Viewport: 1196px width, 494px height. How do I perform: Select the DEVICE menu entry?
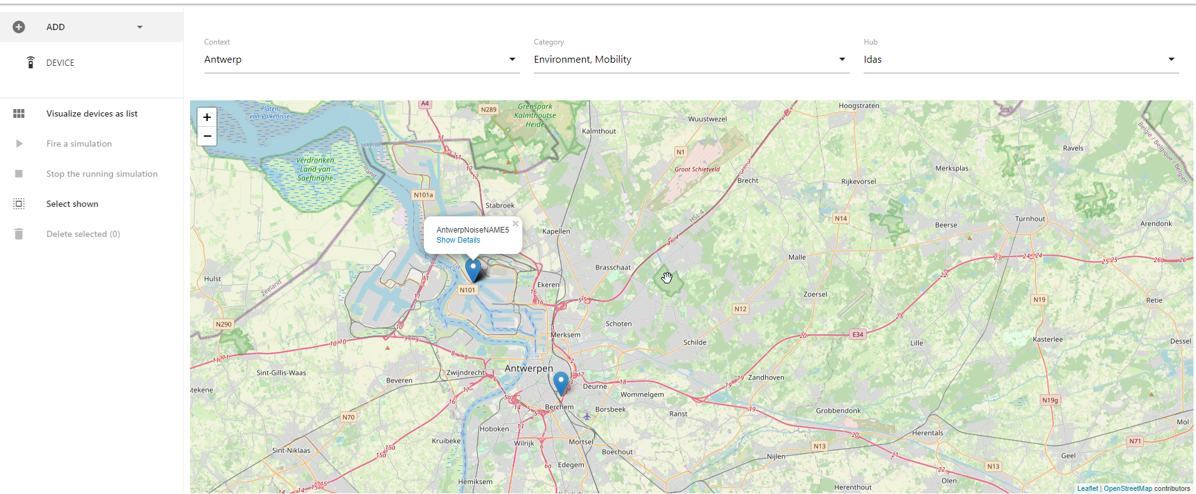[x=60, y=63]
